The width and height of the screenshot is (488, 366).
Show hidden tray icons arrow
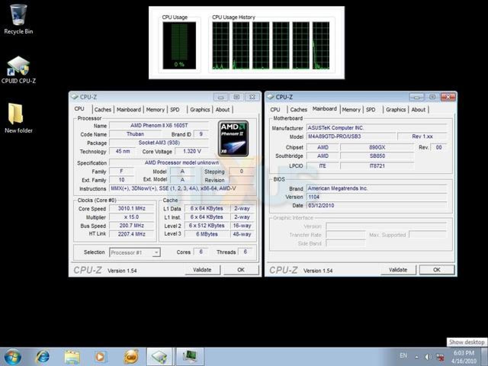point(417,357)
